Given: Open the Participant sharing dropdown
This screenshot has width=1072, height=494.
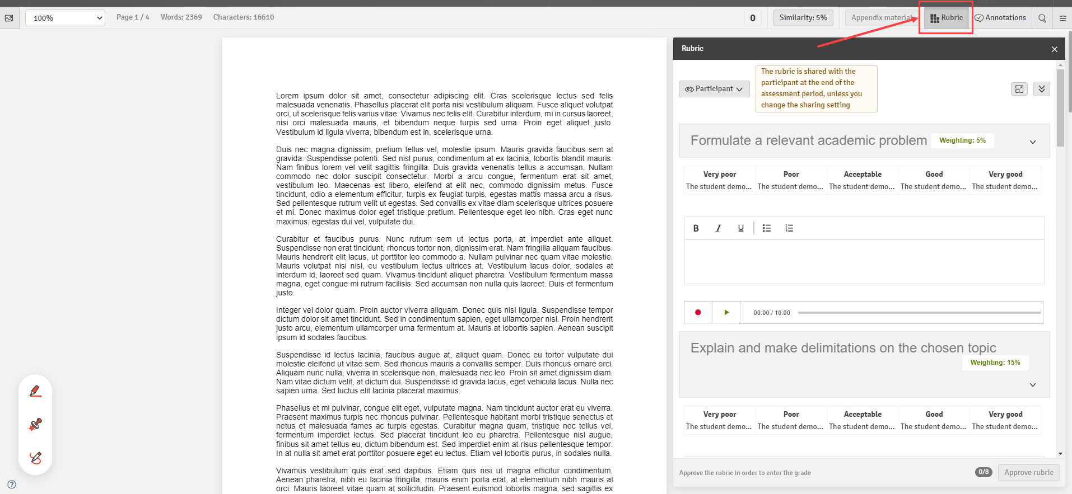Looking at the screenshot, I should coord(714,89).
